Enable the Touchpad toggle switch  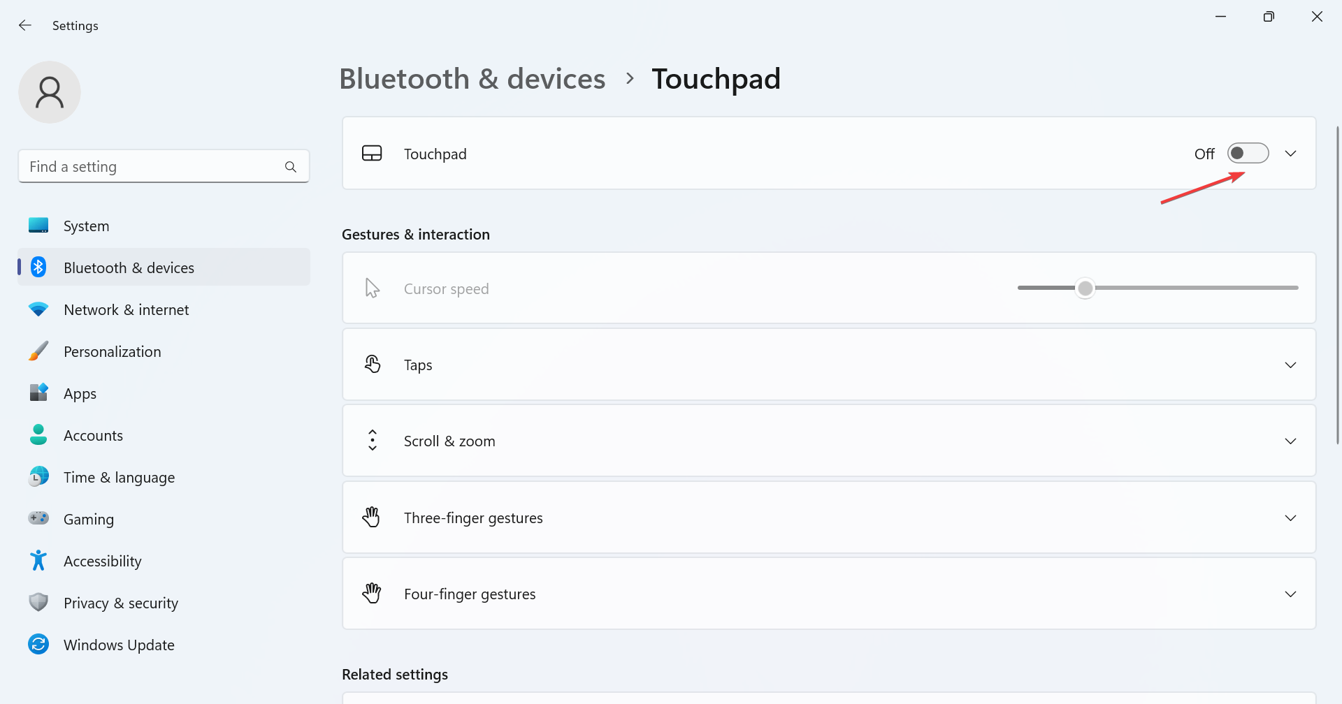1248,153
